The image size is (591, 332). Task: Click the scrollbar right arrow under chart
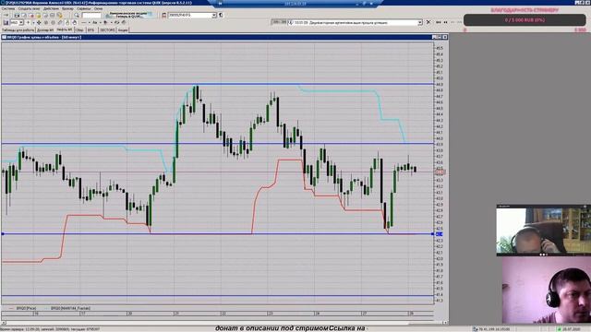pyautogui.click(x=445, y=323)
